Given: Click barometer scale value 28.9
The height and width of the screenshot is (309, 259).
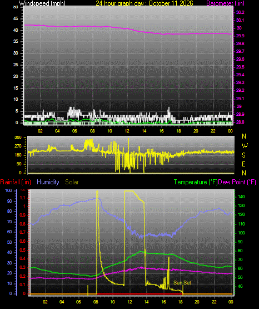Looking at the screenshot, I should pos(240,114).
